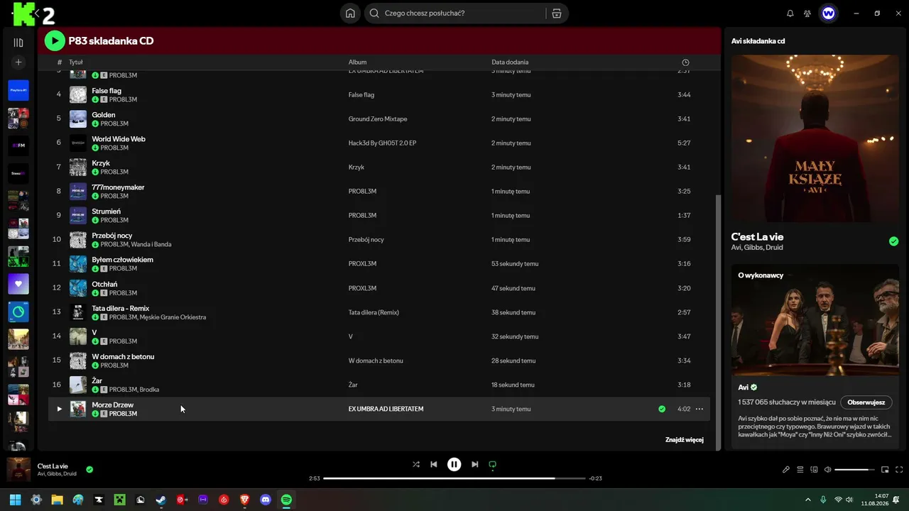Open Friend Activity icon

coord(807,13)
